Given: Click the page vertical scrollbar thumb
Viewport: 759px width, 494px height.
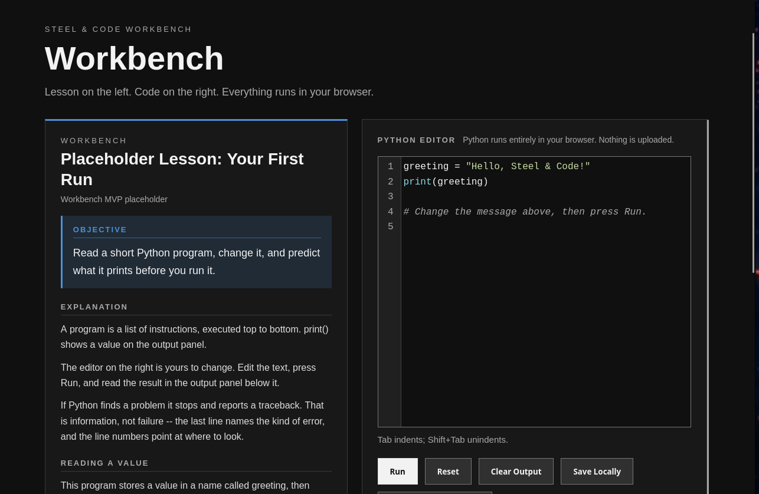Looking at the screenshot, I should [753, 153].
